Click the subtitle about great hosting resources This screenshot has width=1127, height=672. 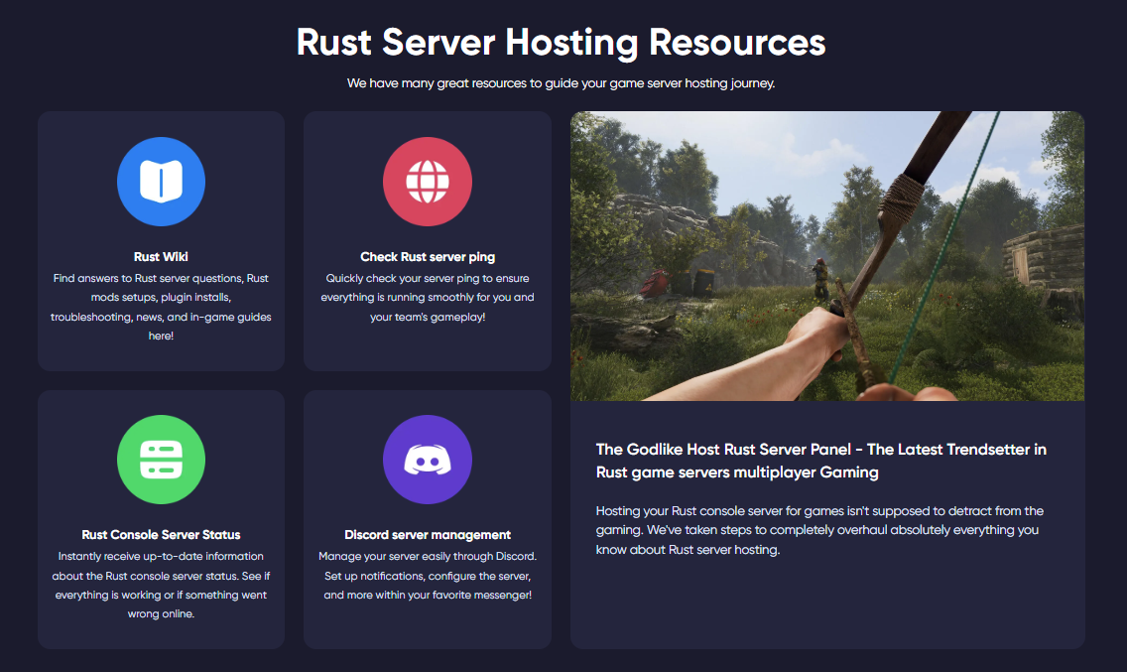point(561,83)
